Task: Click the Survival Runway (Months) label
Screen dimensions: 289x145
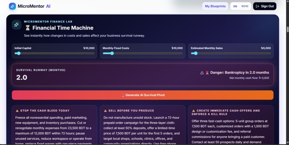Action: (x=41, y=70)
